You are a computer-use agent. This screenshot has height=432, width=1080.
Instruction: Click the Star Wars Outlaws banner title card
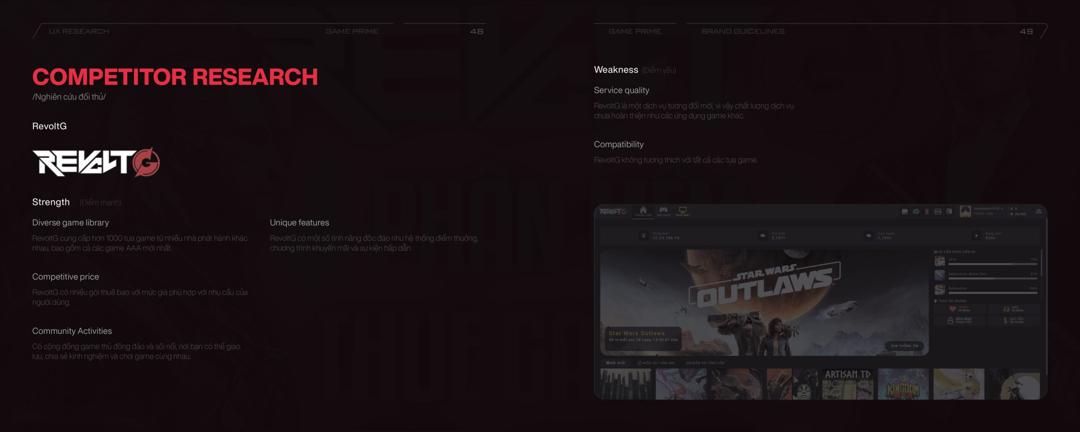pyautogui.click(x=643, y=338)
